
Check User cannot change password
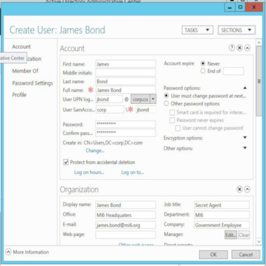click(178, 128)
